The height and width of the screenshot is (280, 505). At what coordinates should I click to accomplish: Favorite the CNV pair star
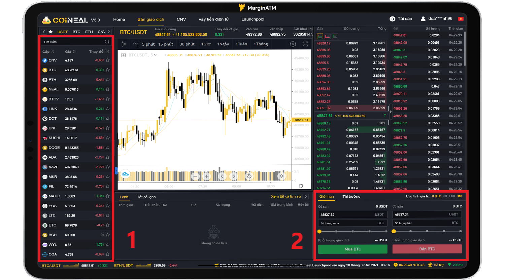pos(108,61)
